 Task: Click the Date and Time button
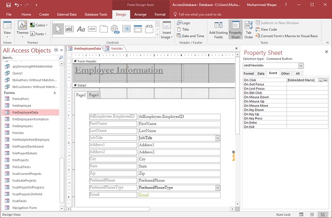point(190,36)
